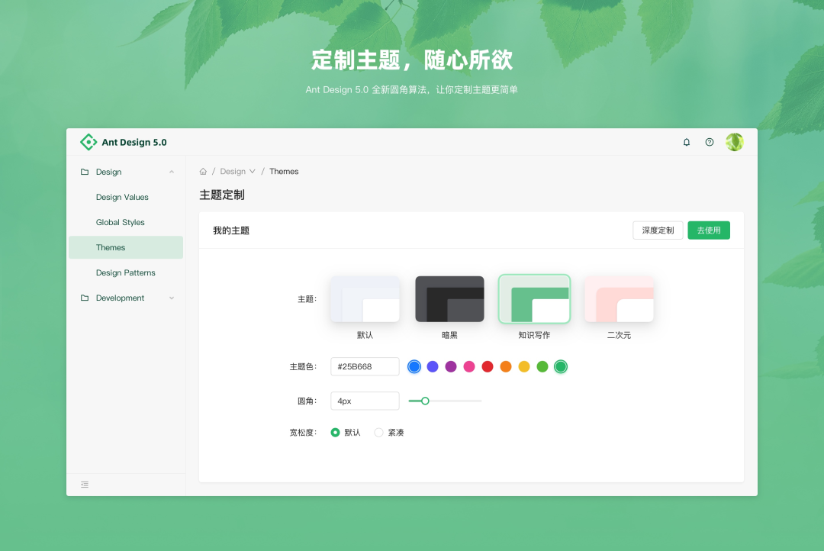Click the Design menu label
824x551 pixels.
[109, 172]
